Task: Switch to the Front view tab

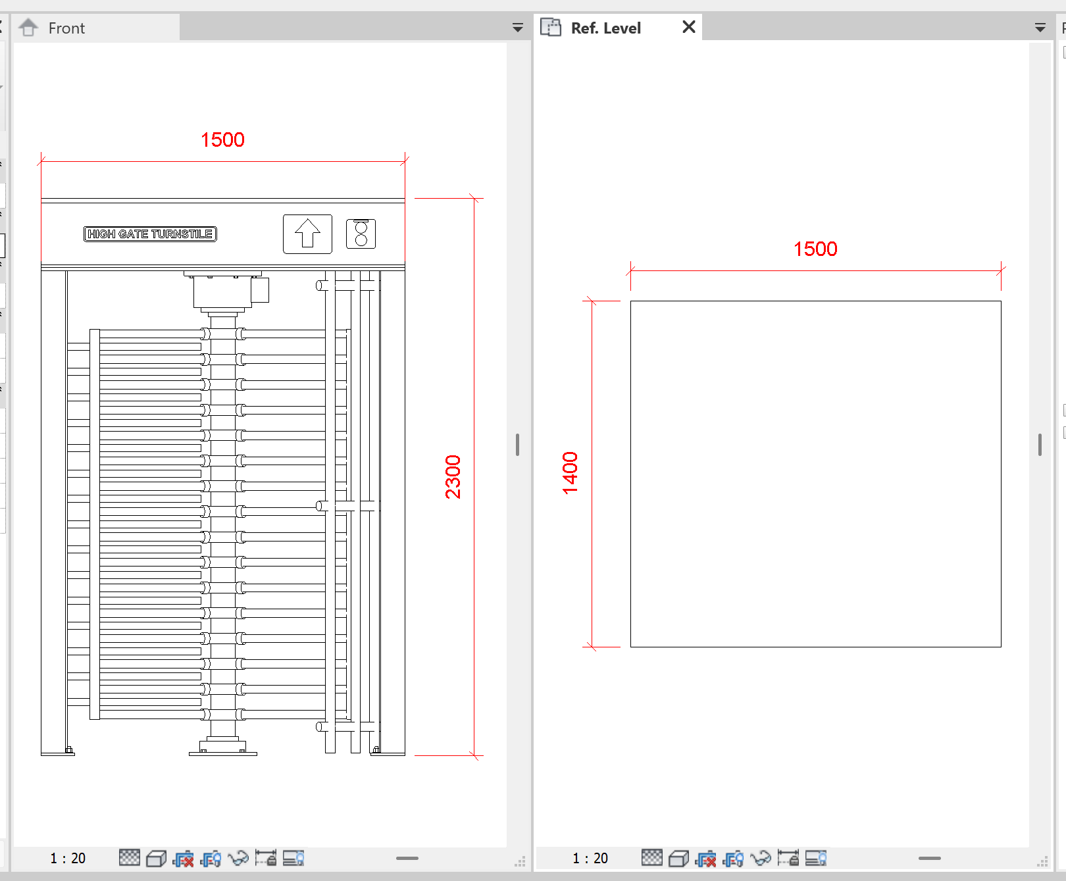Action: click(96, 28)
